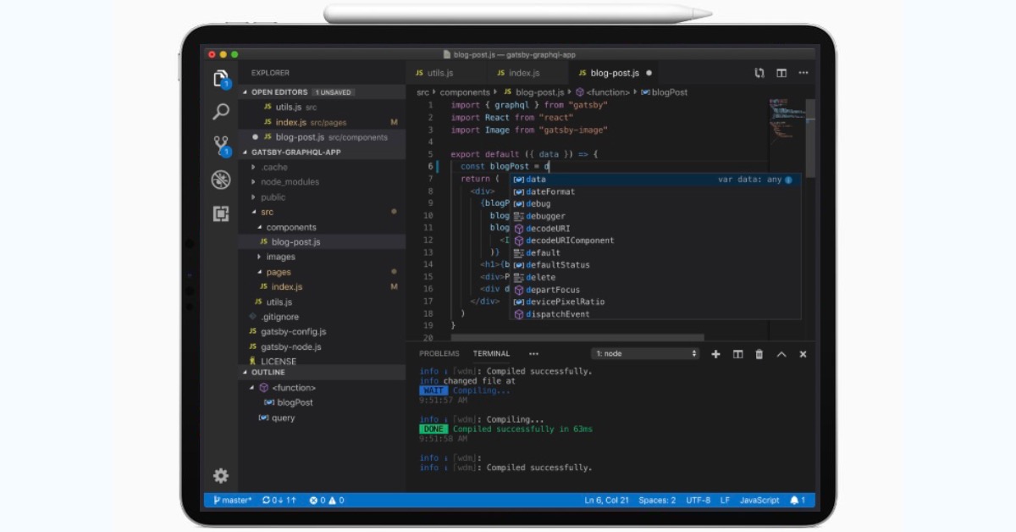Select the PROBLEMS tab in the panel

(x=439, y=353)
